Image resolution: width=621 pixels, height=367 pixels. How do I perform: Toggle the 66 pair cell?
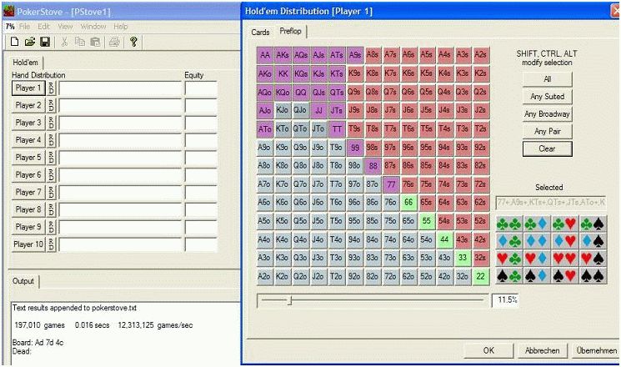[408, 202]
